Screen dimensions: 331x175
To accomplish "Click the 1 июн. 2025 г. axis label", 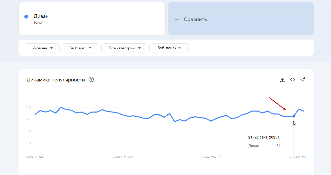I will click(211, 157).
